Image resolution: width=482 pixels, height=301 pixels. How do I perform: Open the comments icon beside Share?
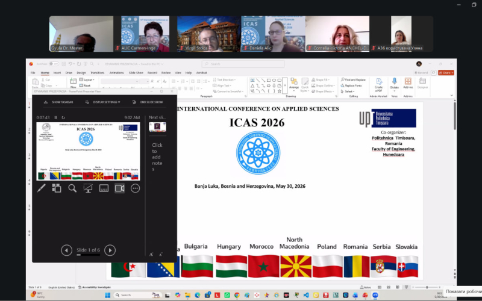tap(433, 73)
